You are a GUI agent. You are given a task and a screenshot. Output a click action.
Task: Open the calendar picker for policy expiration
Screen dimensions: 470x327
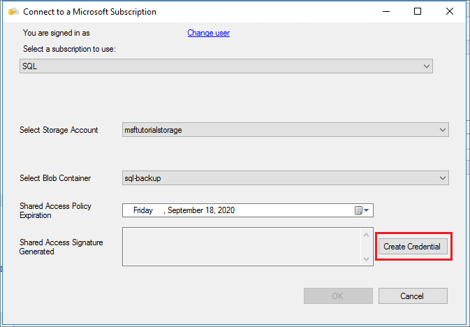pyautogui.click(x=362, y=210)
